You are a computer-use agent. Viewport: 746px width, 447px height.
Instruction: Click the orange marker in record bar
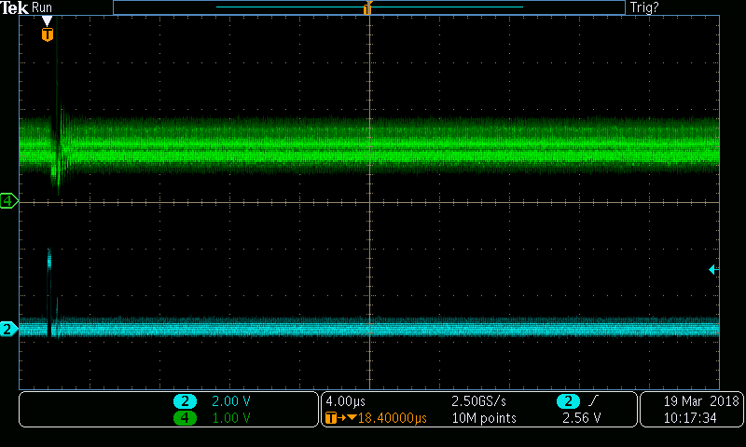point(367,8)
